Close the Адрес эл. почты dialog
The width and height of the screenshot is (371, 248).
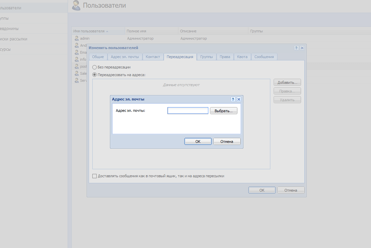[239, 99]
